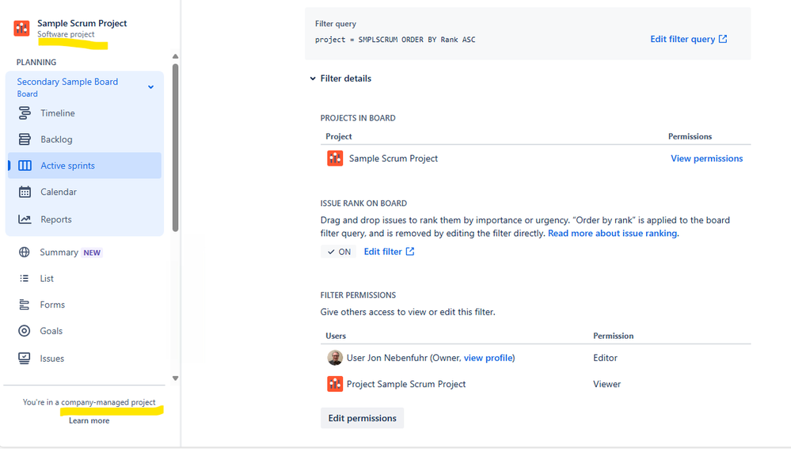791x449 pixels.
Task: Select the Active sprints board icon
Action: pos(25,166)
